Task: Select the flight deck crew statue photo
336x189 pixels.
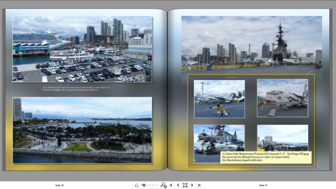Action: [x=219, y=99]
